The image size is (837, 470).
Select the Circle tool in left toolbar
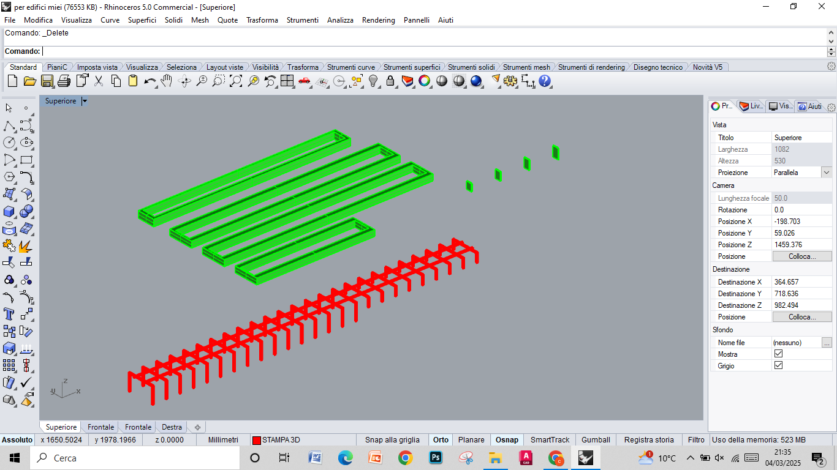[9, 143]
